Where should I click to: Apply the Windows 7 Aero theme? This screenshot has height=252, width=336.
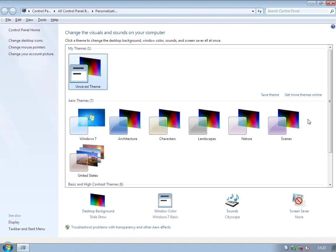(88, 125)
